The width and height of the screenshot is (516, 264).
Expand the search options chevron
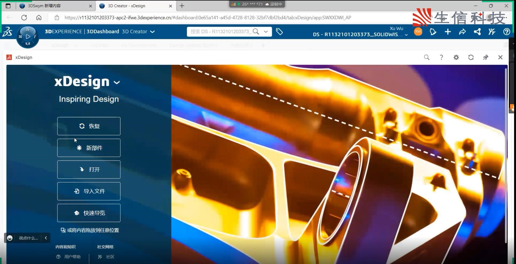click(x=266, y=32)
